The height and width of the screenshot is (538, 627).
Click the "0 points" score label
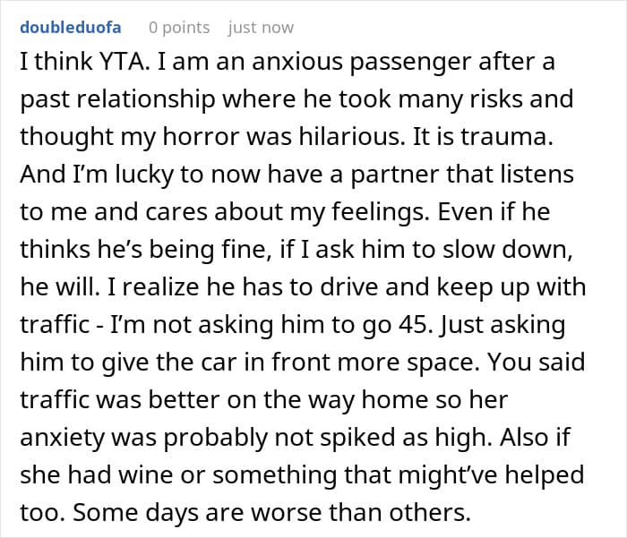[179, 28]
